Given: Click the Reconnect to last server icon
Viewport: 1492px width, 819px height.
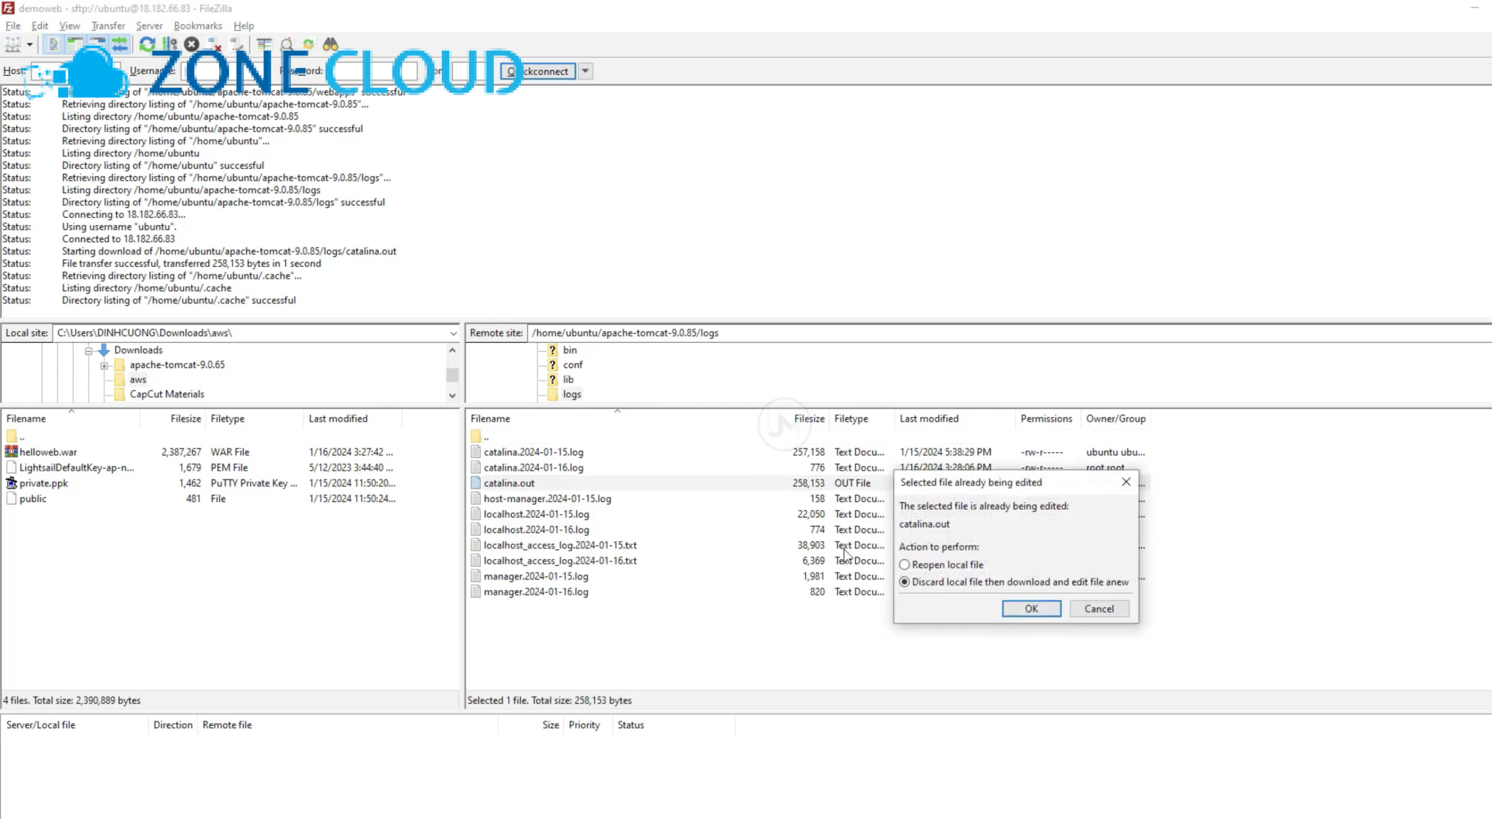Looking at the screenshot, I should (x=236, y=44).
